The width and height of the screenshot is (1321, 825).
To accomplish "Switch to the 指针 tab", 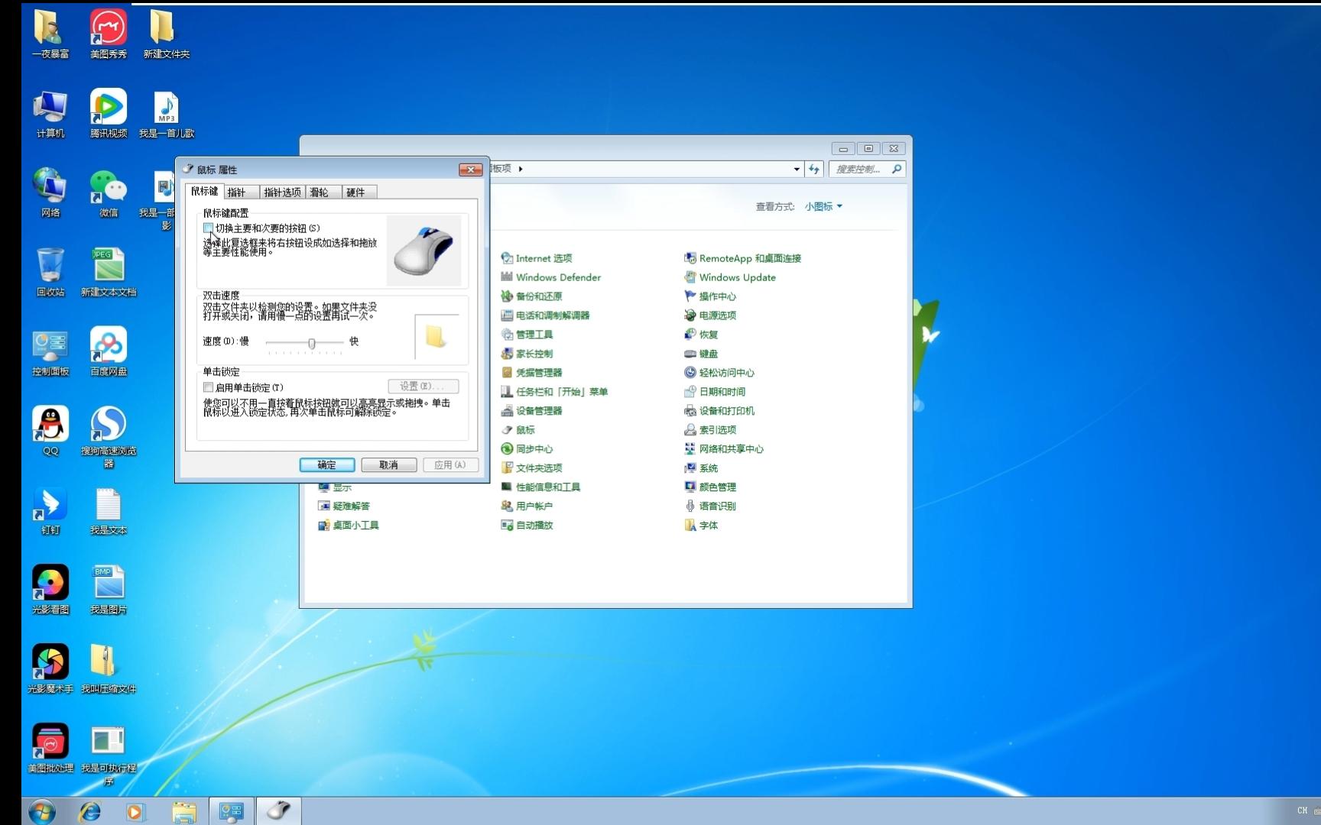I will click(x=239, y=192).
